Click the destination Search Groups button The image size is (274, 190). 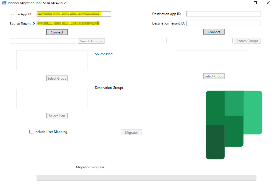pos(247,41)
